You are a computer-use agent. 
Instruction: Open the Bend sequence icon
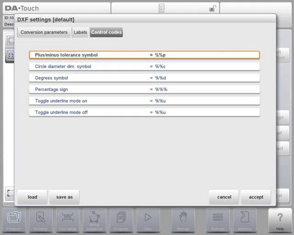[94, 220]
